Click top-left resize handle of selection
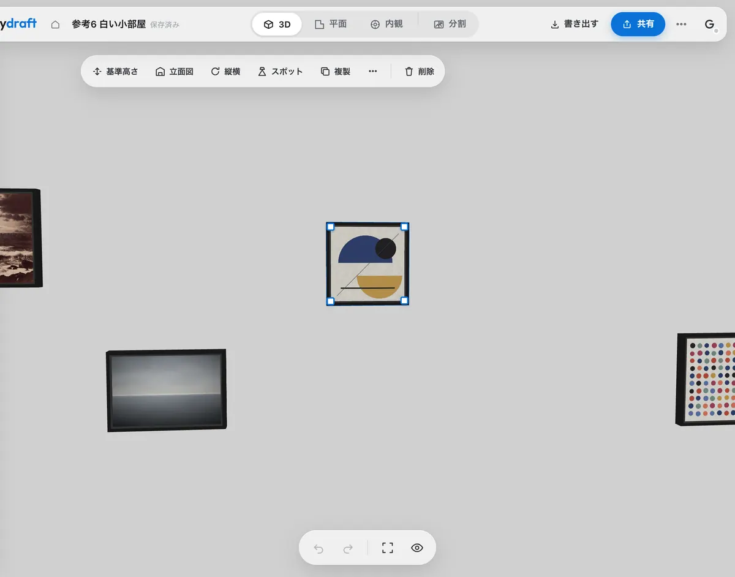The height and width of the screenshot is (577, 735). coord(331,227)
